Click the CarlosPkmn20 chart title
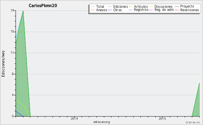203x125 pixels. tap(43, 6)
